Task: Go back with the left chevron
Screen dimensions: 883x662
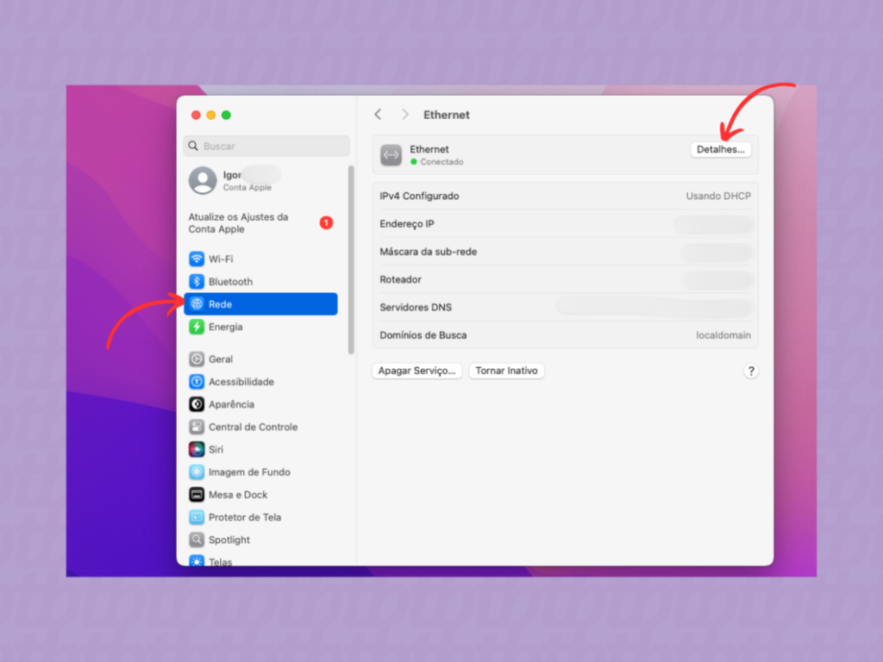Action: click(378, 115)
